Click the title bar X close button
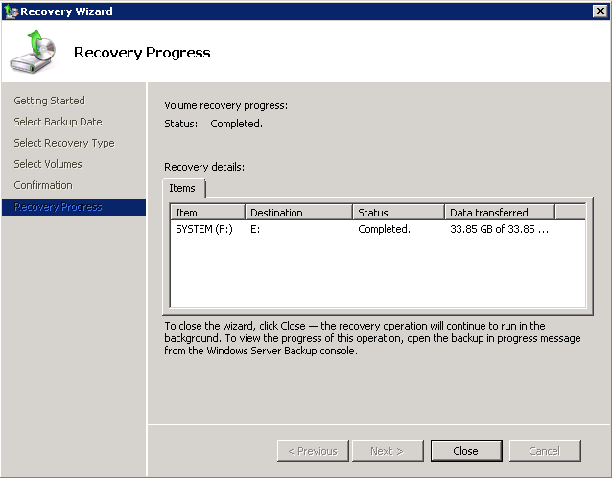The image size is (612, 478). pos(600,11)
